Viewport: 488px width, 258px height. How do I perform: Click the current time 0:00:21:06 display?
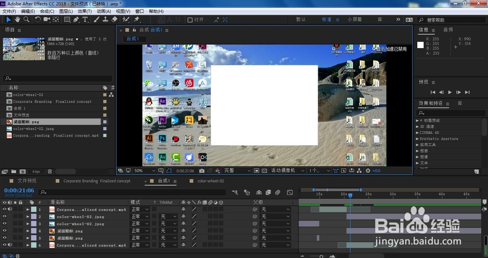19,190
